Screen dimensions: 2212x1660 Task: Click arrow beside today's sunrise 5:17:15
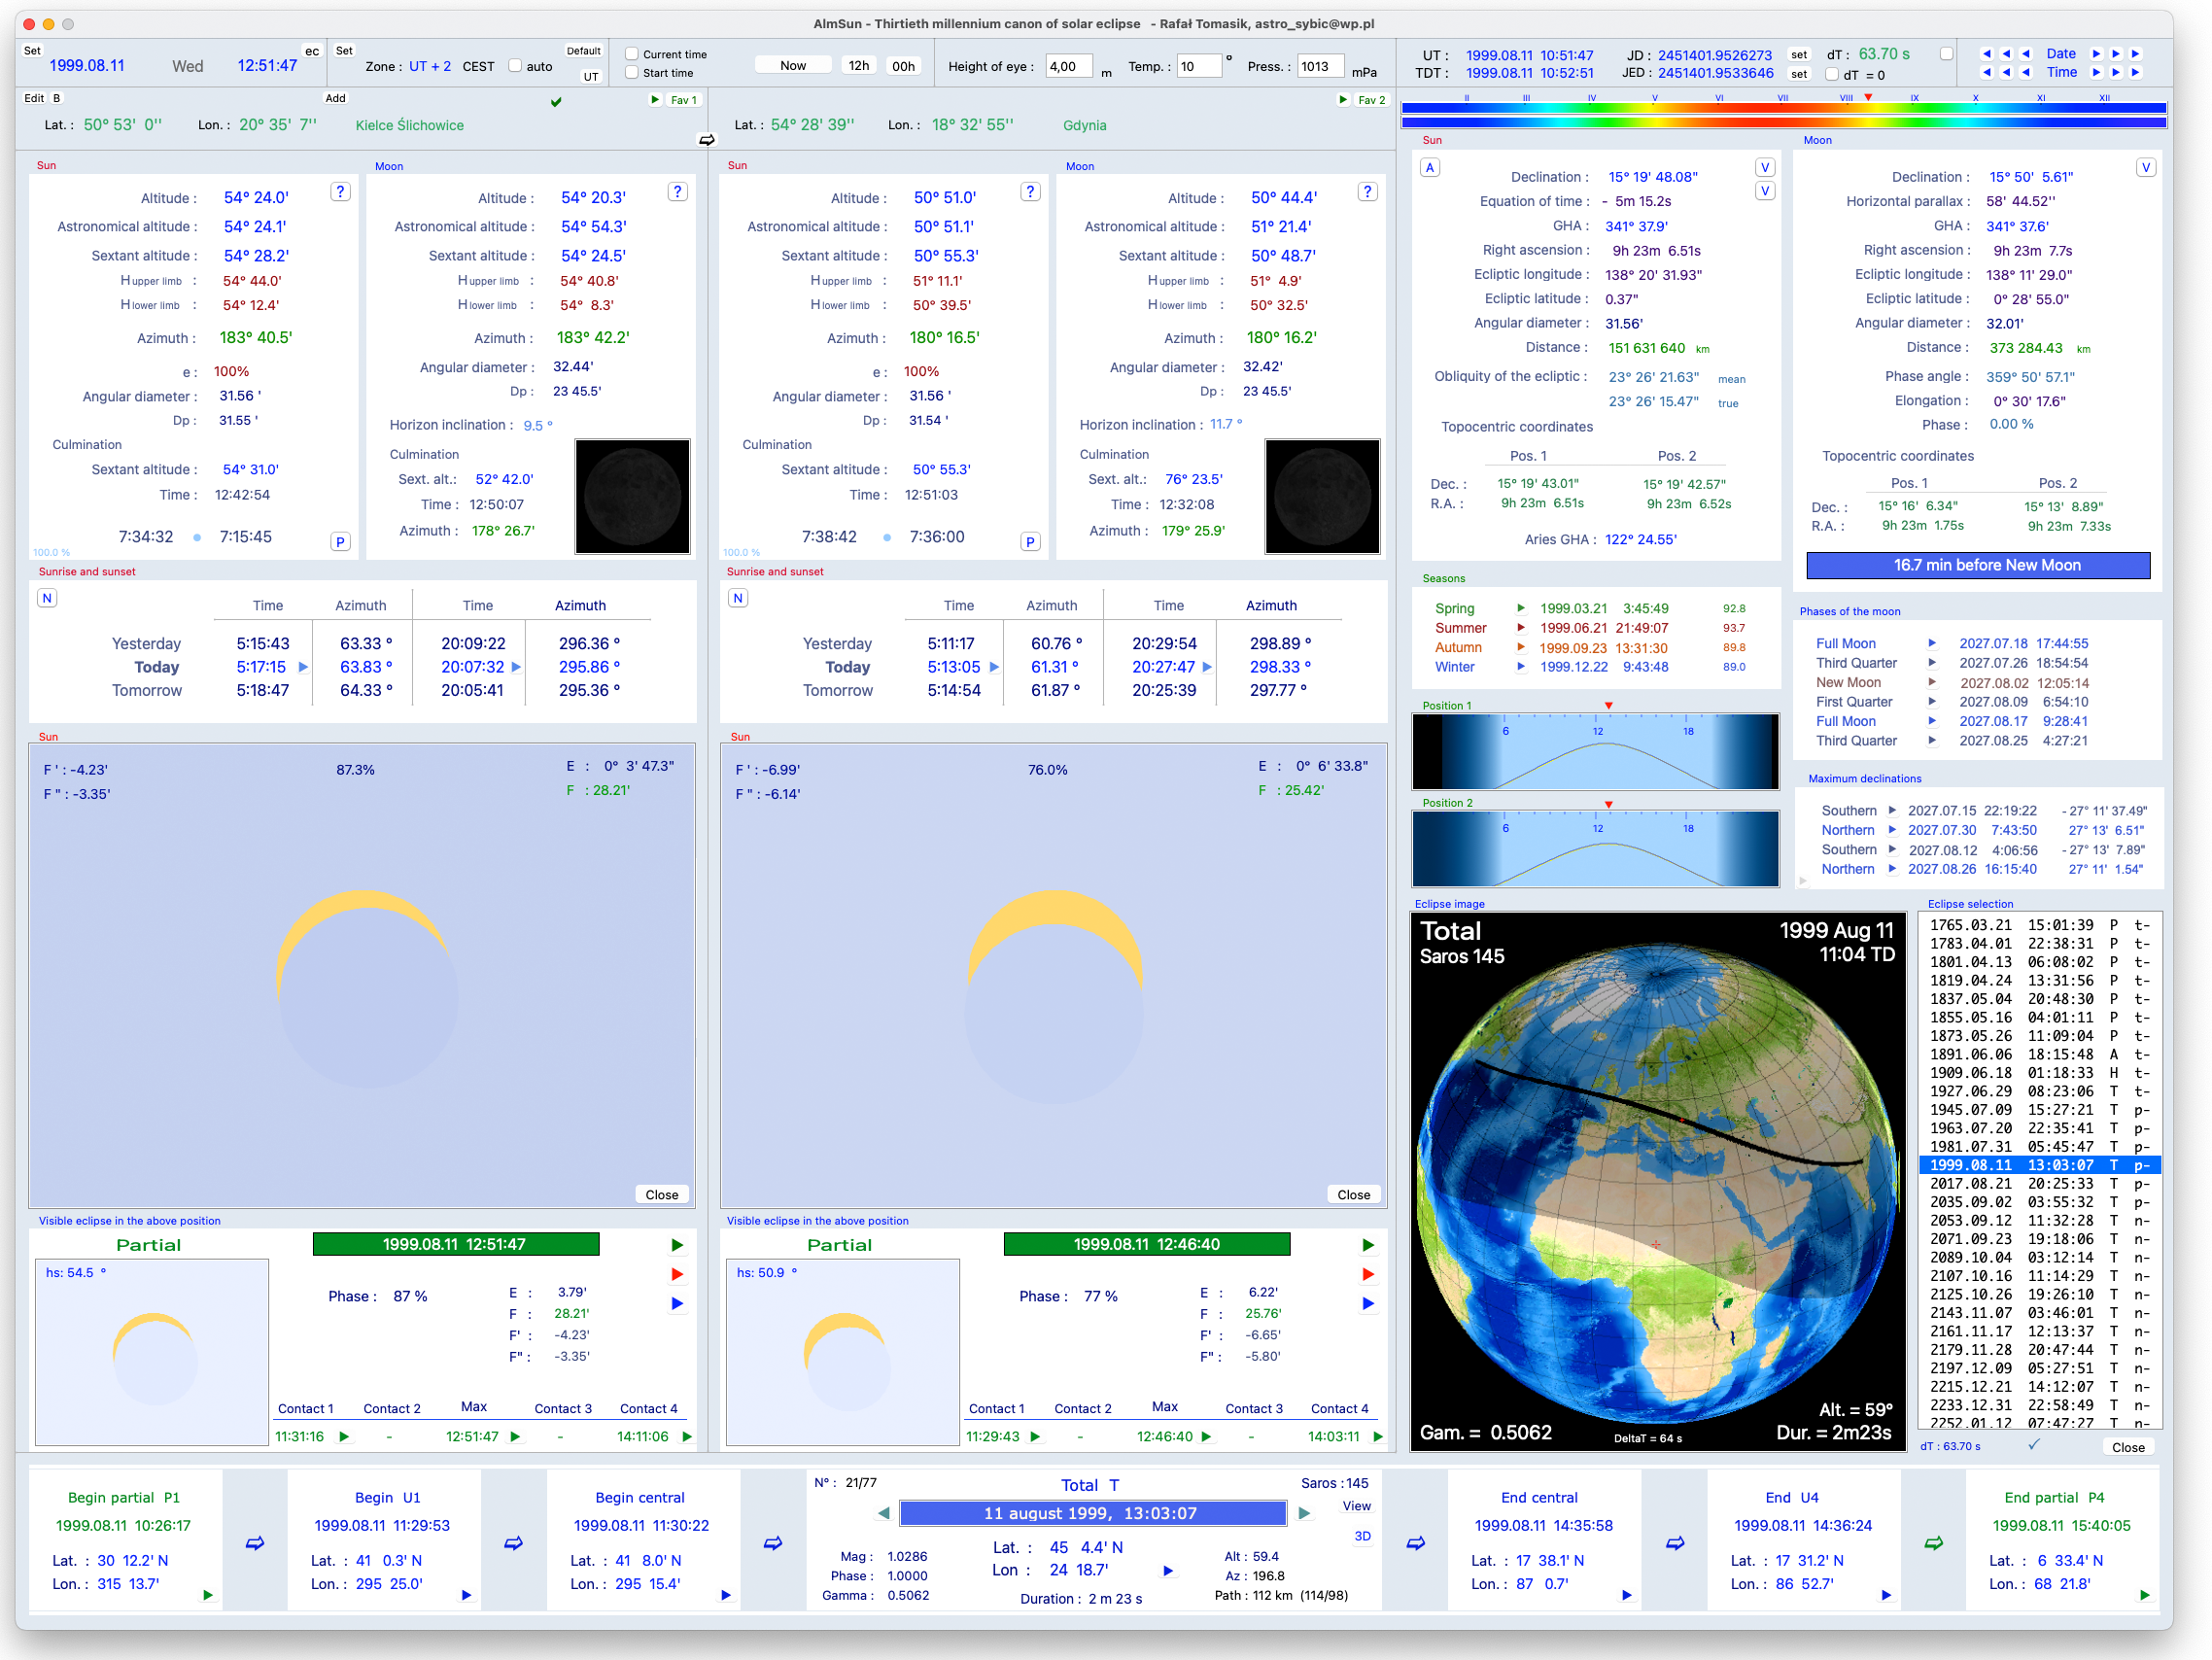[303, 667]
